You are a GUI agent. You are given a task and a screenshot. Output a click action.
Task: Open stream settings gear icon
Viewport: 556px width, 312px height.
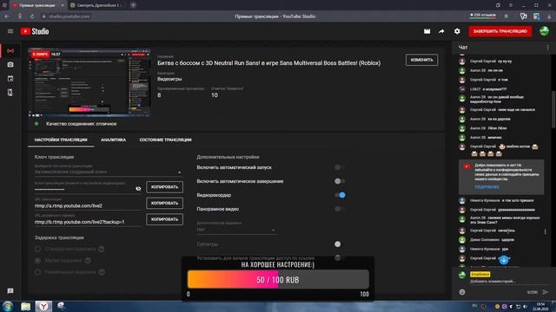pos(457,31)
